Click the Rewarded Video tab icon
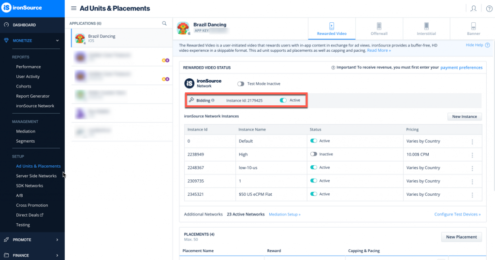 coord(332,26)
